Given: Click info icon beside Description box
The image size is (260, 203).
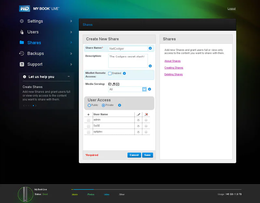Looking at the screenshot, I should click(150, 66).
